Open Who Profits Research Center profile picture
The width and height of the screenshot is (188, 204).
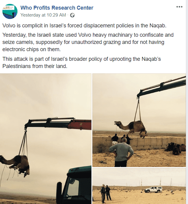tap(10, 11)
